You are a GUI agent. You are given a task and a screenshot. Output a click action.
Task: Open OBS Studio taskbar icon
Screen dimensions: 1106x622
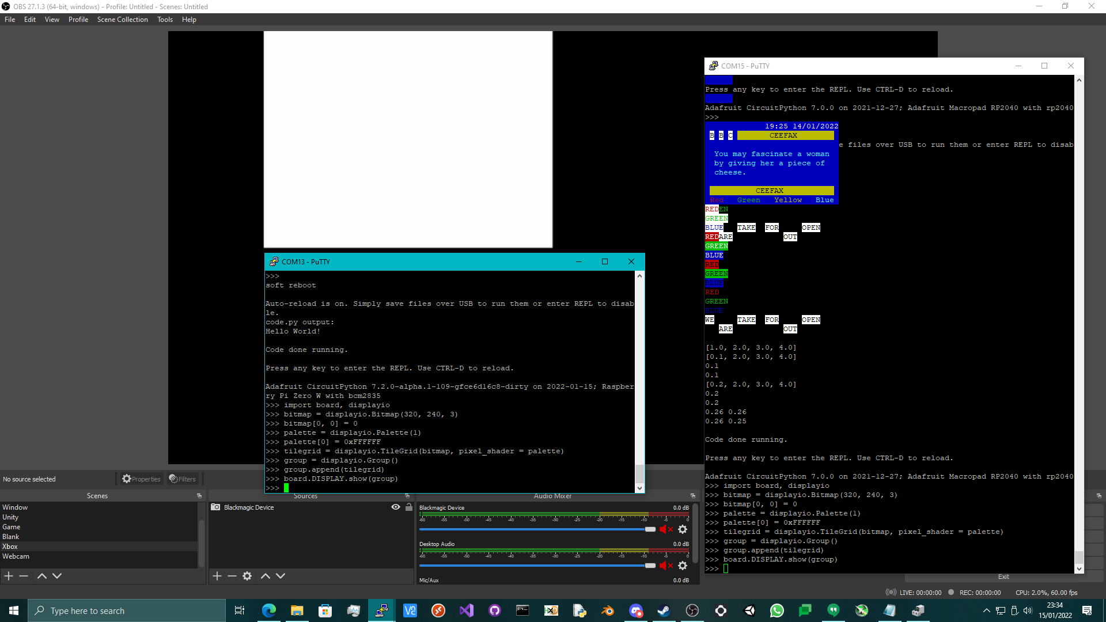692,610
